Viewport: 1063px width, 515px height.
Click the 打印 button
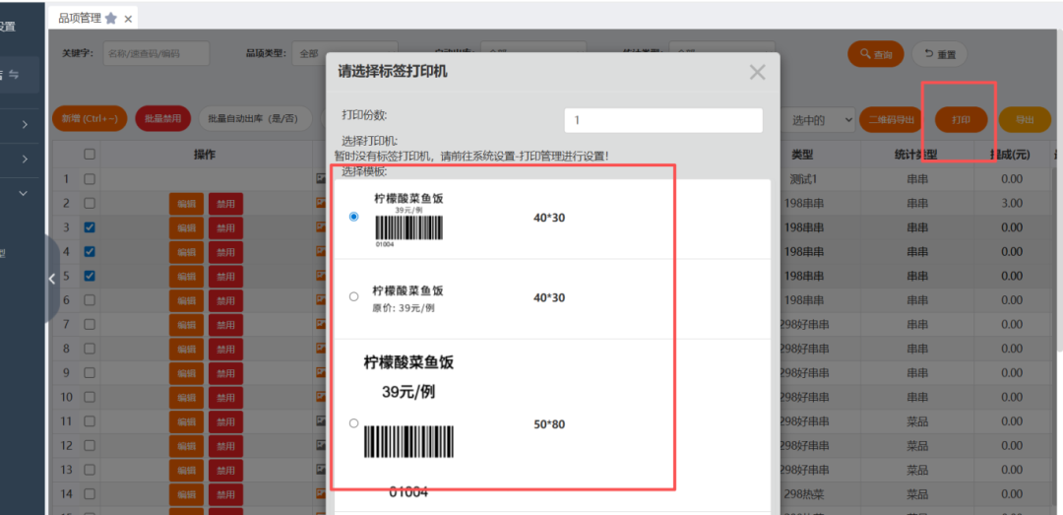click(961, 120)
